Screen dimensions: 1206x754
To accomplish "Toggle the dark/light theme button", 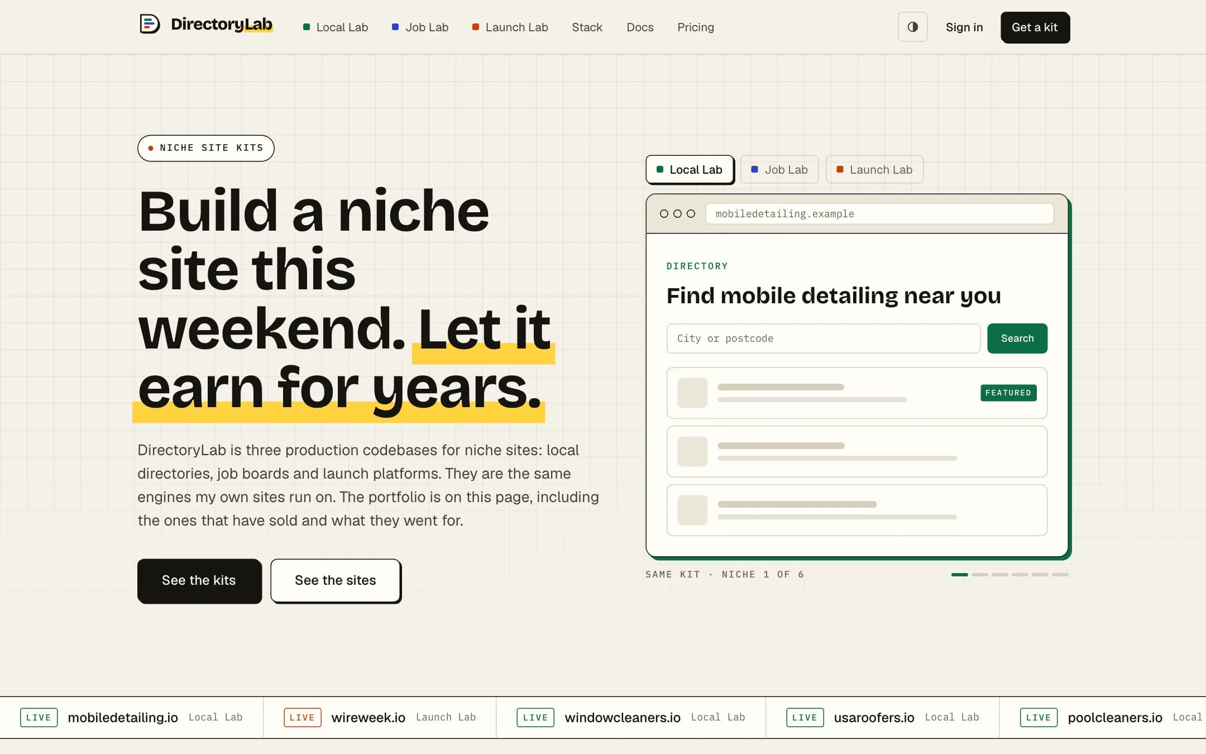I will pyautogui.click(x=912, y=27).
